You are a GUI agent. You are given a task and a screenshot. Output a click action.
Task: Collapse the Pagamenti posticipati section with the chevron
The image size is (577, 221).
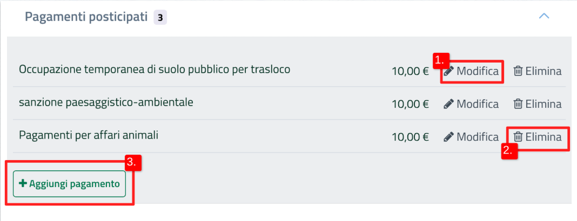click(544, 16)
